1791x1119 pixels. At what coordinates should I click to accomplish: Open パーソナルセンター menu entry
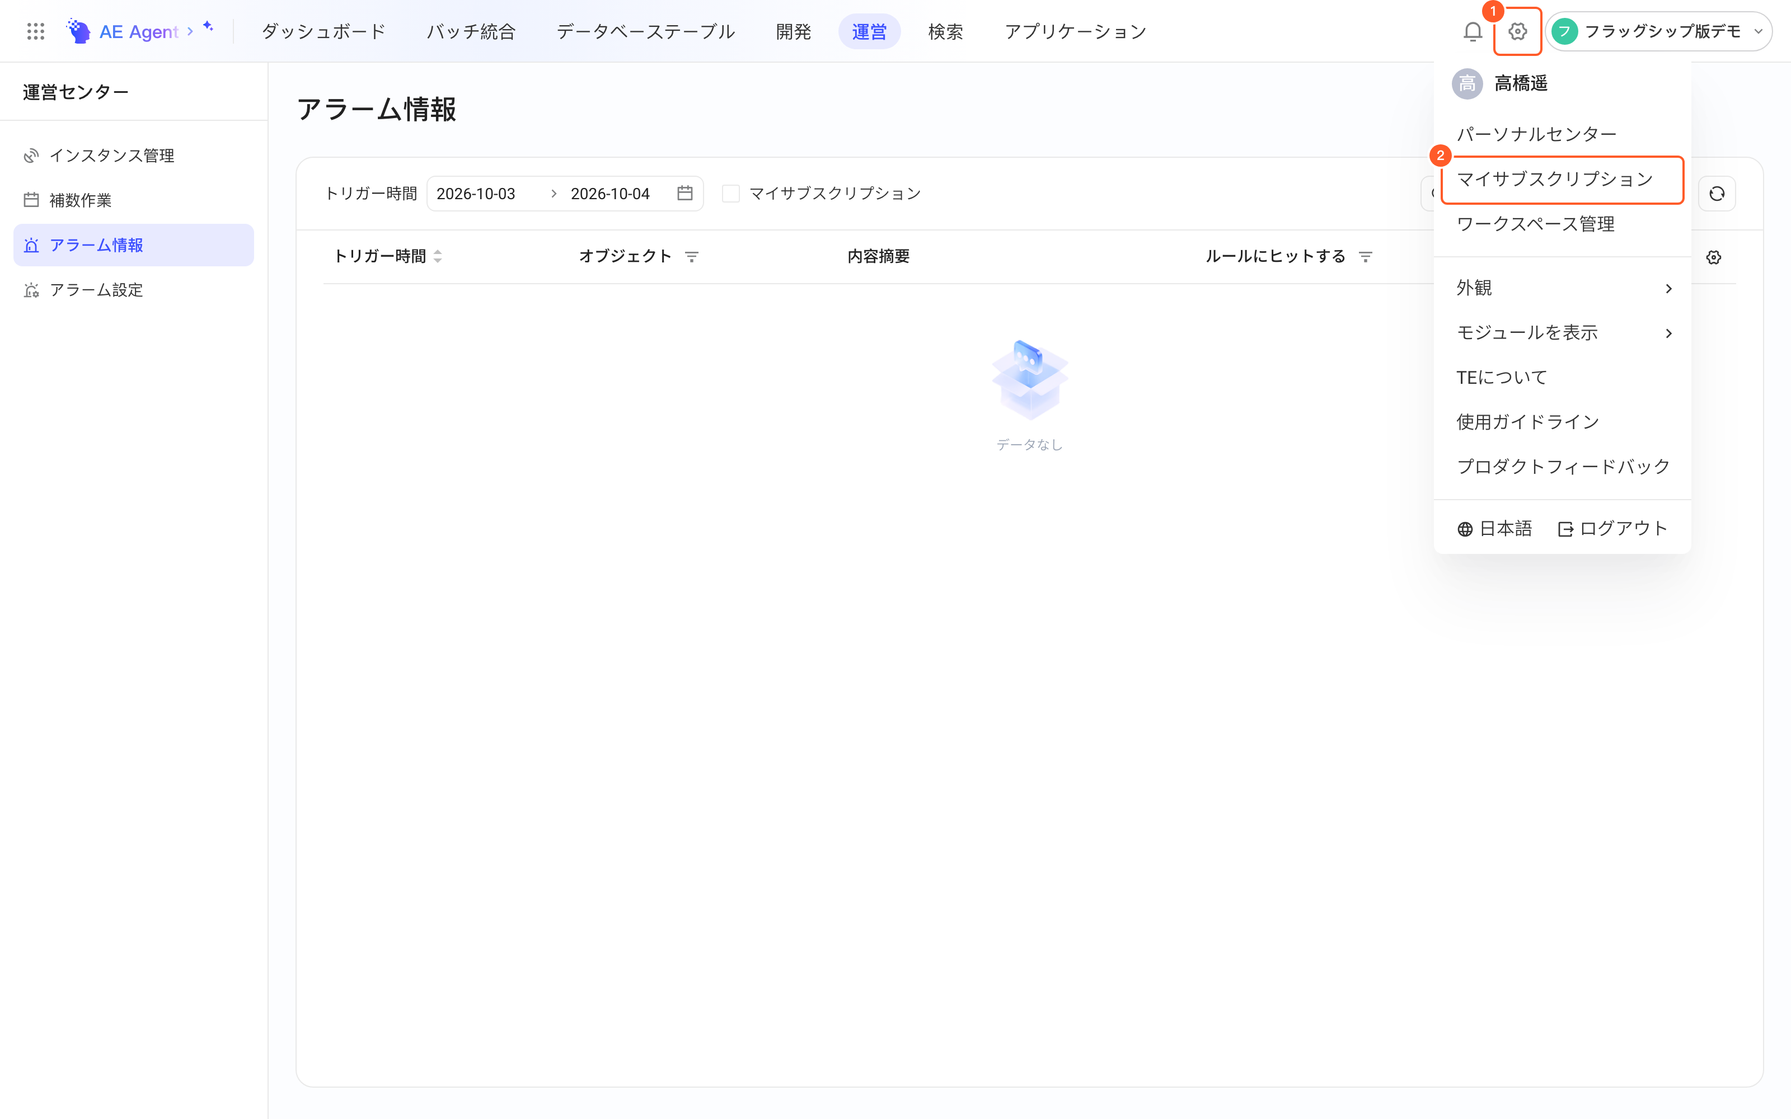click(x=1562, y=134)
